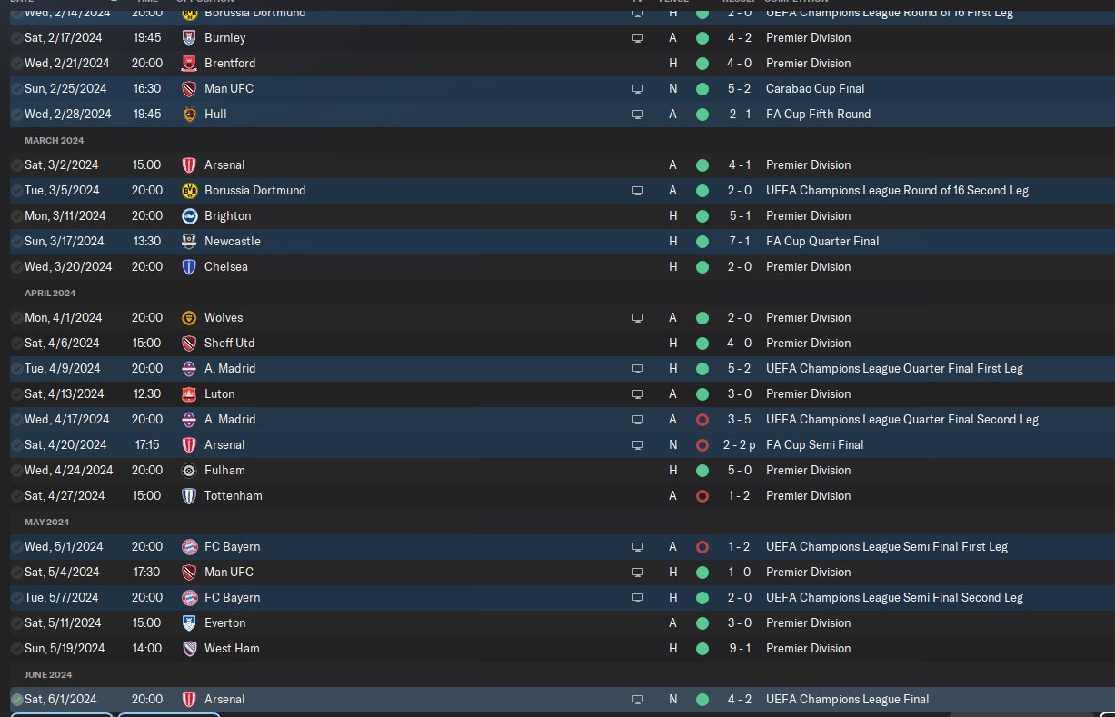Toggle the check icon beside Mon, 3/11/2024

pos(17,216)
